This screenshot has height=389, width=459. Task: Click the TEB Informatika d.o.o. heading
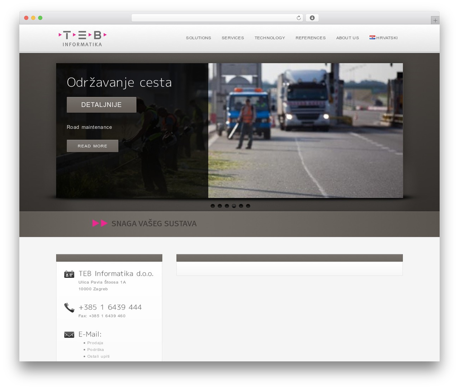[116, 273]
